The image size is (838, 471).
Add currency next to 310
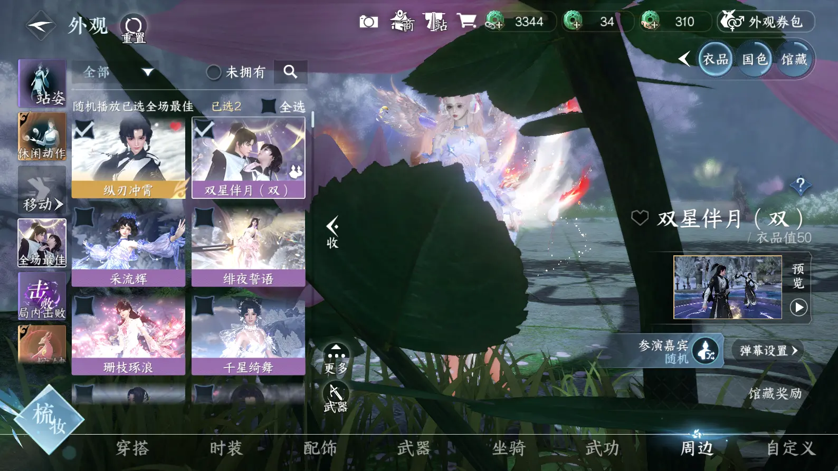tap(650, 21)
